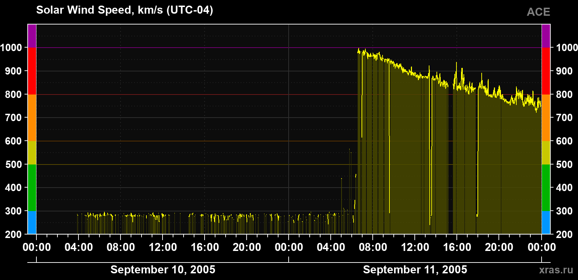Click the orange color band on right scale
The image size is (578, 280).
(x=546, y=118)
